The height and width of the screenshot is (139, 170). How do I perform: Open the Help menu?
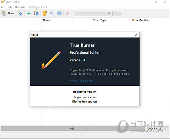click(x=44, y=7)
